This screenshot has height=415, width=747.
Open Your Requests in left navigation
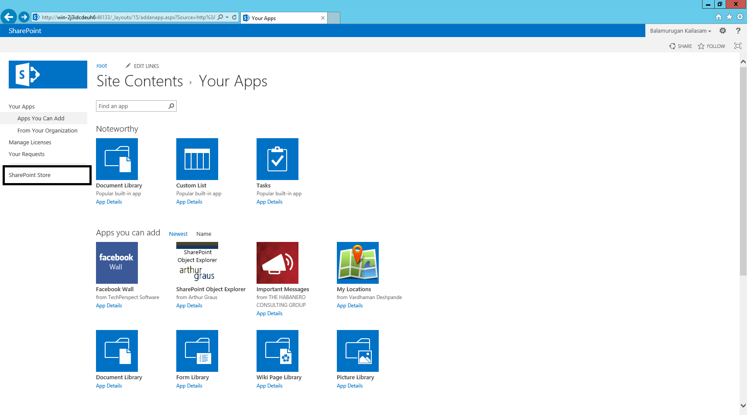pyautogui.click(x=27, y=154)
